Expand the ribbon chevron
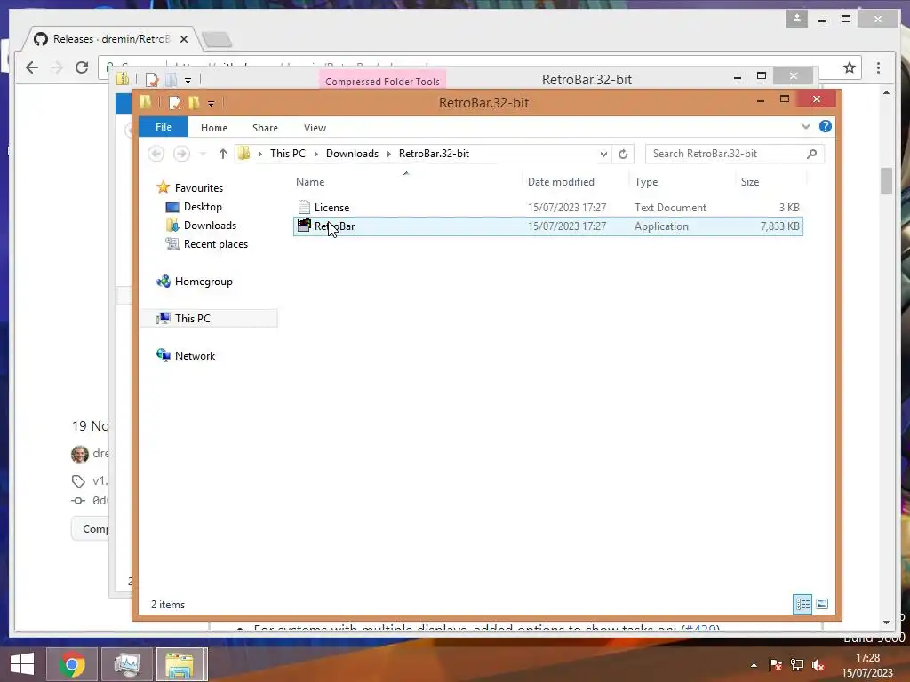This screenshot has width=910, height=682. 805,126
